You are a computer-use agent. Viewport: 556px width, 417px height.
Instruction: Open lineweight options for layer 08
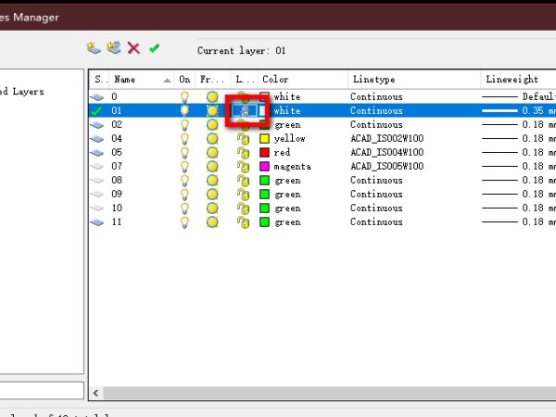(519, 181)
